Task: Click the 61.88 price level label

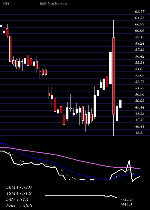Action: [140, 18]
